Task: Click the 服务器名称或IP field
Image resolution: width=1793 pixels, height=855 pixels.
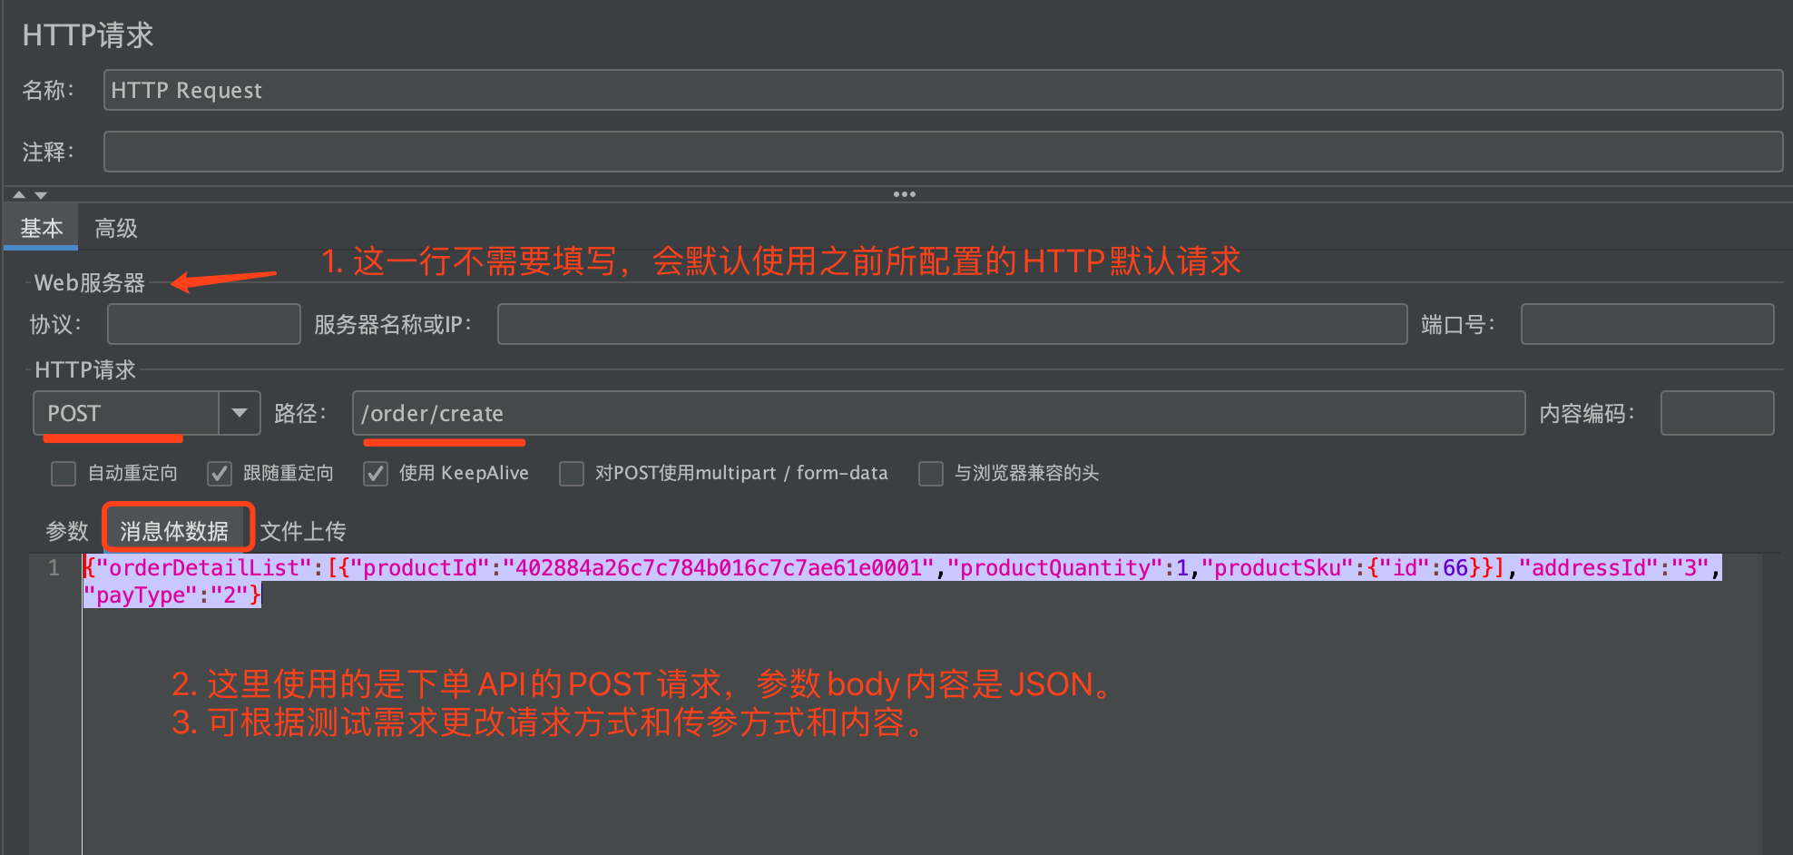Action: coord(953,324)
